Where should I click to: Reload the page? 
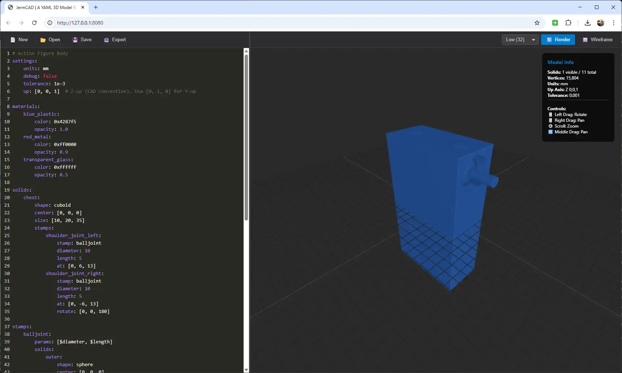[34, 23]
